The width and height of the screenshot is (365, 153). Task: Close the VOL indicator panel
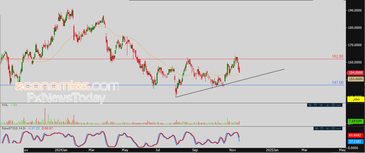pos(310,105)
